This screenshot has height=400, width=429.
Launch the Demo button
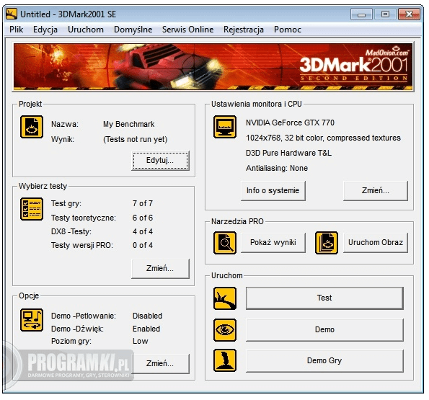click(x=324, y=330)
